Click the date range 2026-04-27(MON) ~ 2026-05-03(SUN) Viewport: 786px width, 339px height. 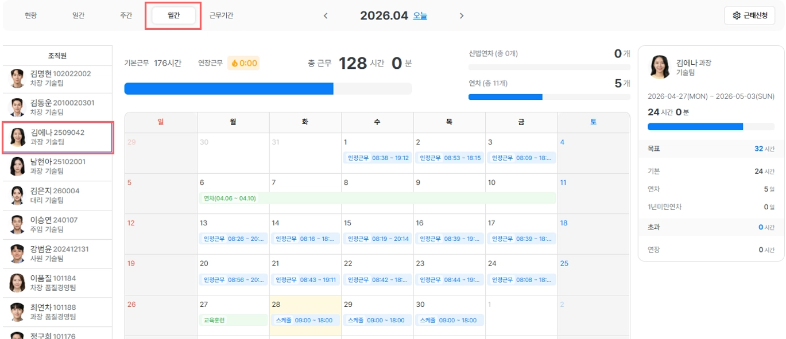(x=711, y=96)
